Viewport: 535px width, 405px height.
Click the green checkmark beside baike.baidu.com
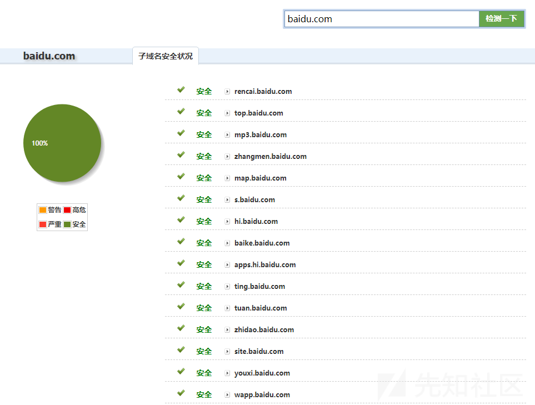point(181,241)
